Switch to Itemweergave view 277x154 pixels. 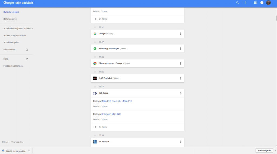(10, 19)
